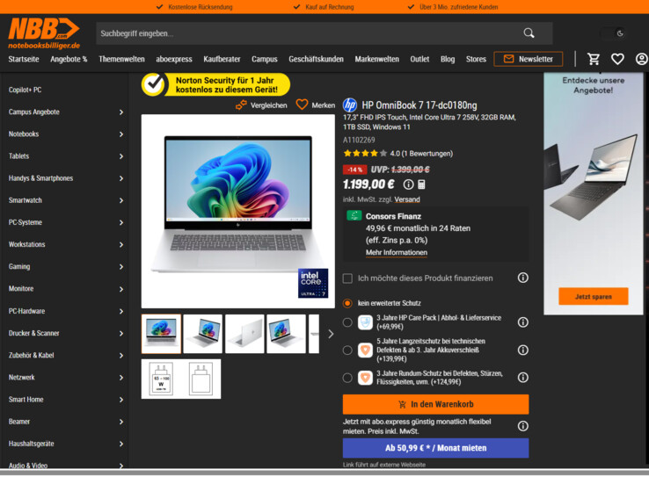Open the Versand shipping link
Image resolution: width=649 pixels, height=477 pixels.
point(407,199)
